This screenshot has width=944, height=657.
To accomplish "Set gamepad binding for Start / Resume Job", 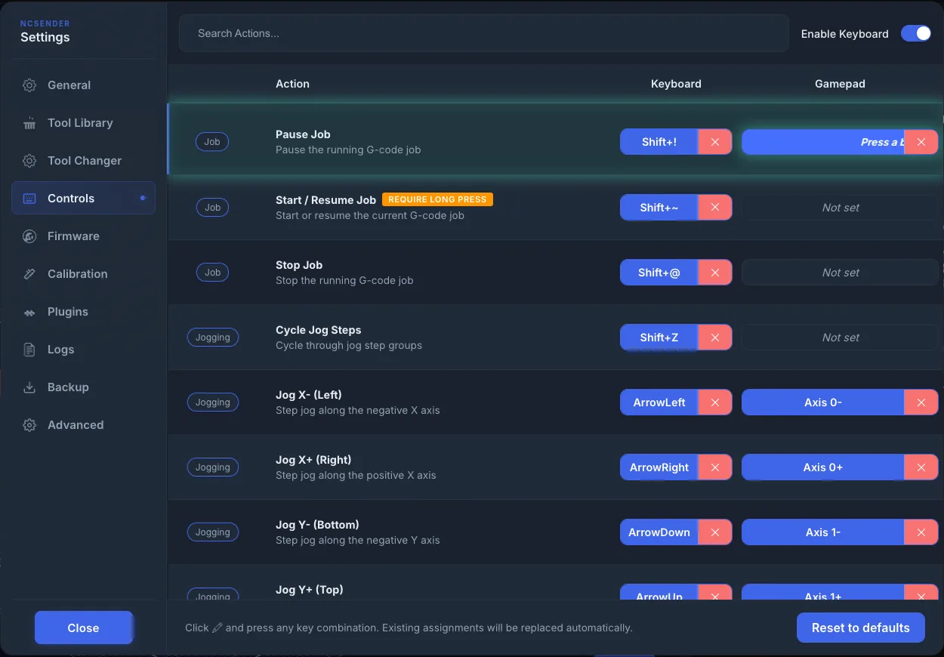I will coord(840,208).
